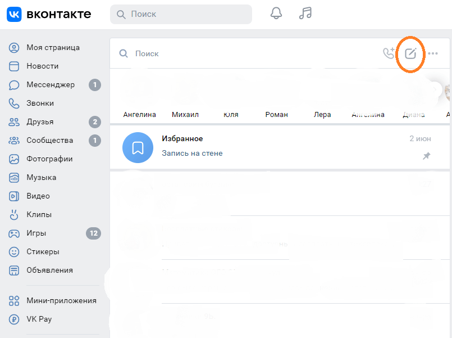Open the music player note icon
The image size is (452, 338).
click(305, 13)
